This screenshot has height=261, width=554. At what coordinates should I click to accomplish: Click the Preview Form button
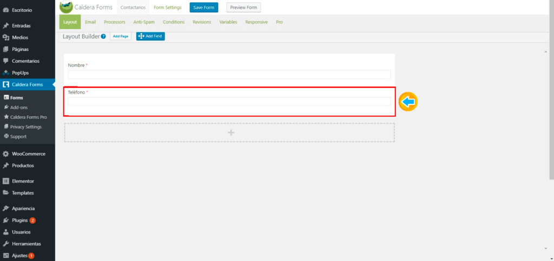pos(243,8)
